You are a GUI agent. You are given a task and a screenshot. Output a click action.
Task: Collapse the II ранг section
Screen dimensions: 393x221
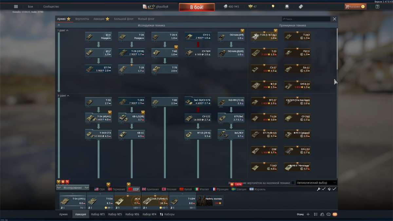click(64, 96)
